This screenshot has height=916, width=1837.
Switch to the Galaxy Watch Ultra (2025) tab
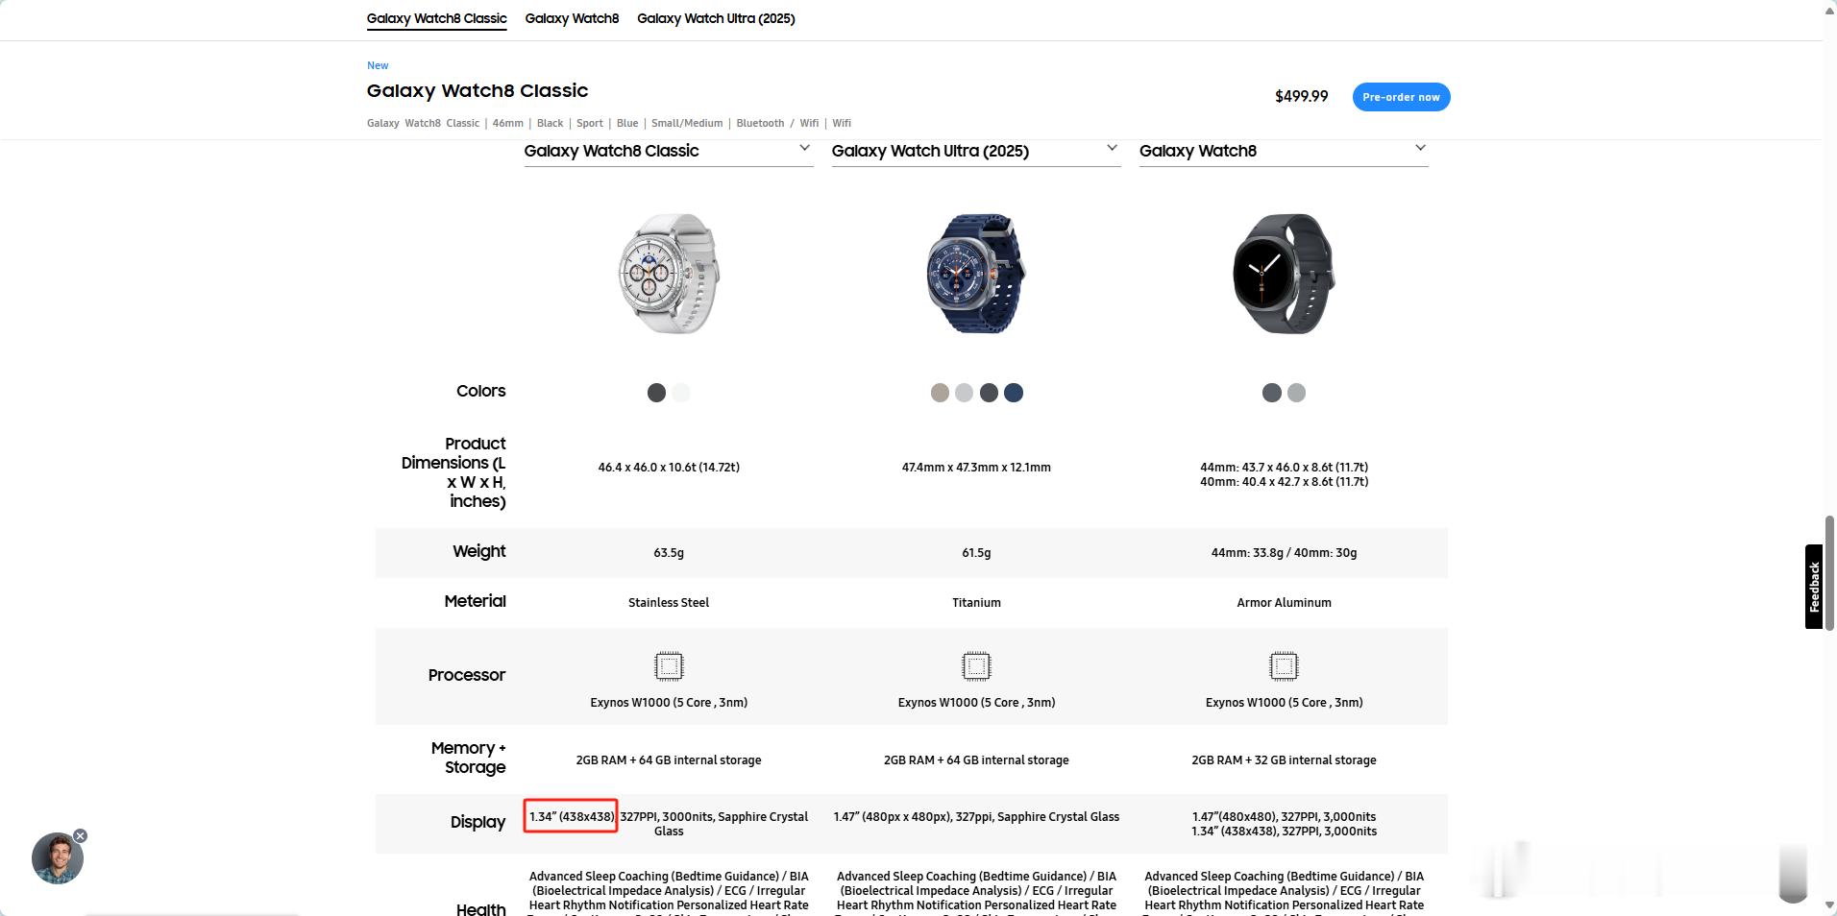[x=716, y=18]
